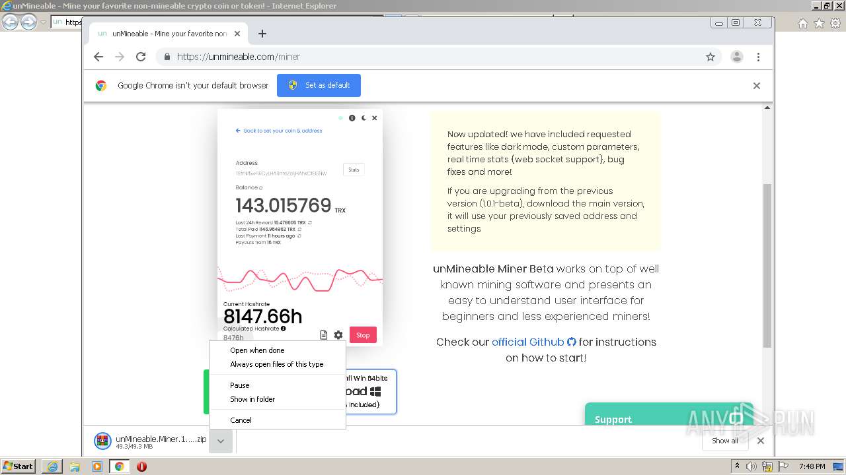The width and height of the screenshot is (846, 475).
Task: Click the zip file icon in downloads bar
Action: pos(102,441)
